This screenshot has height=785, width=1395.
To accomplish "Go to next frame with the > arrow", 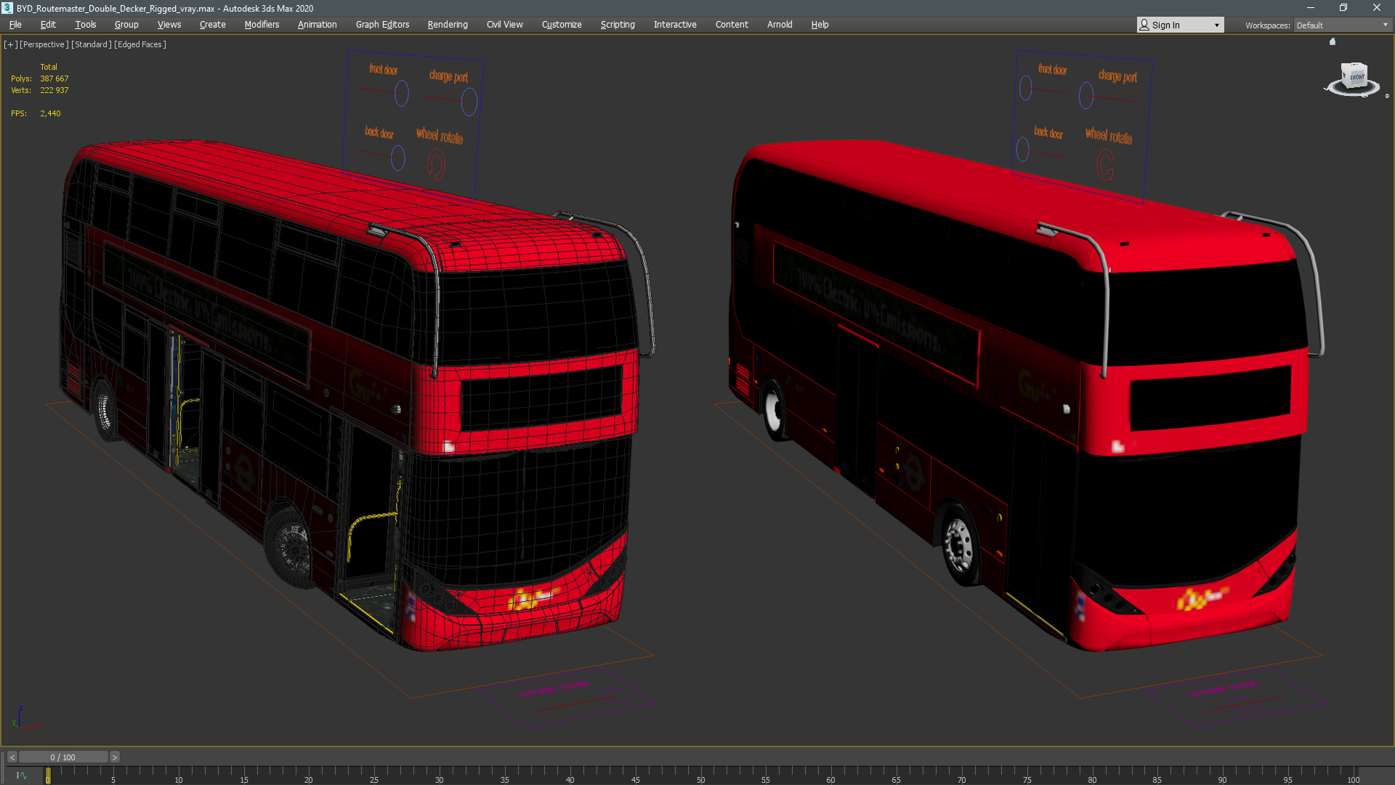I will [114, 757].
